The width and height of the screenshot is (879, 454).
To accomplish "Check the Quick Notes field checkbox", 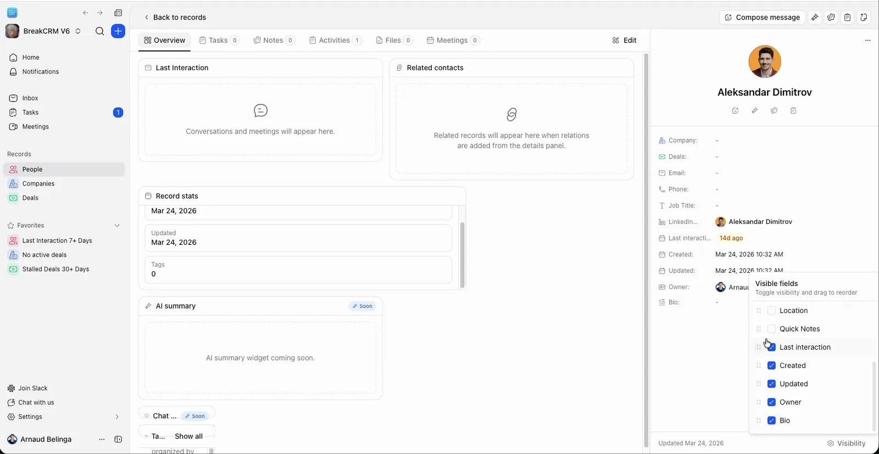I will tap(771, 329).
